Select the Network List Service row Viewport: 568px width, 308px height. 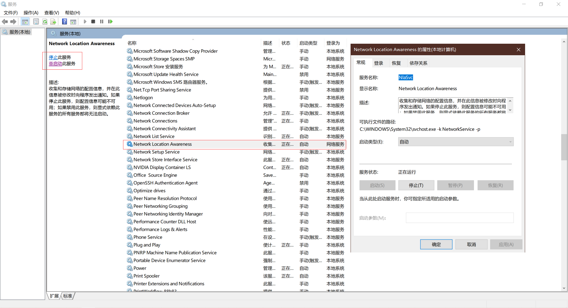coord(154,136)
